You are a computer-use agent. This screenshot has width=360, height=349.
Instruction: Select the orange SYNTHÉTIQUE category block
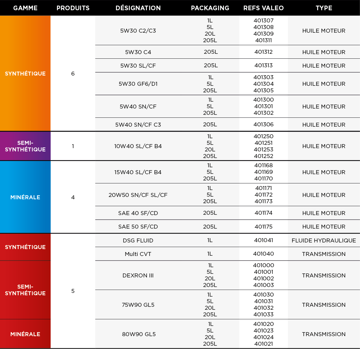coord(25,73)
